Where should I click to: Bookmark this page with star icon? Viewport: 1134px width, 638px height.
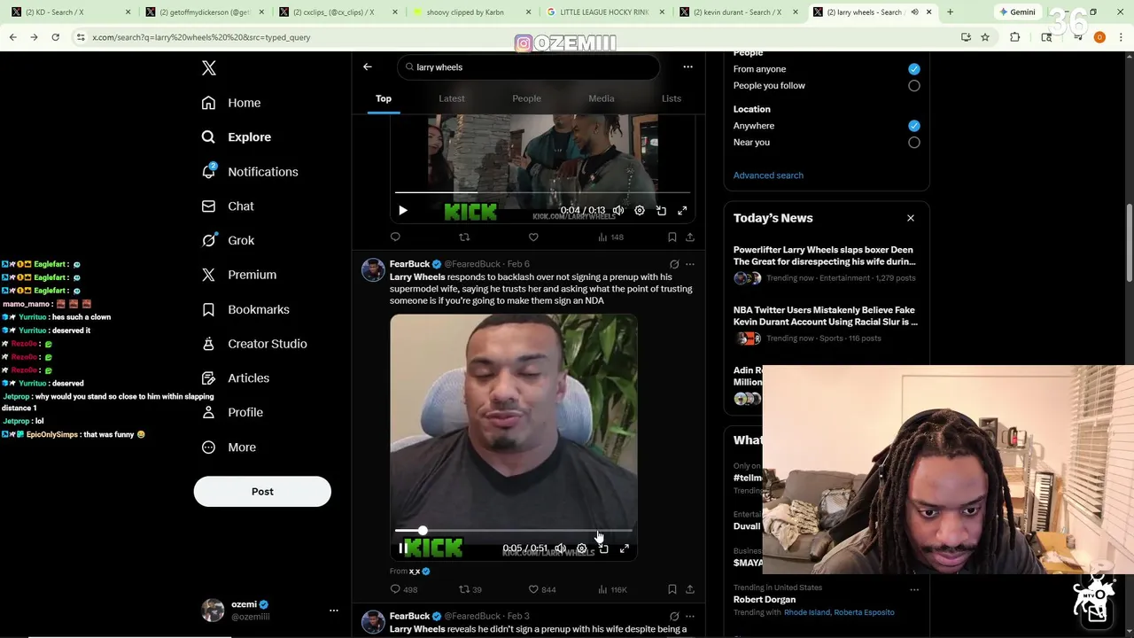point(985,37)
